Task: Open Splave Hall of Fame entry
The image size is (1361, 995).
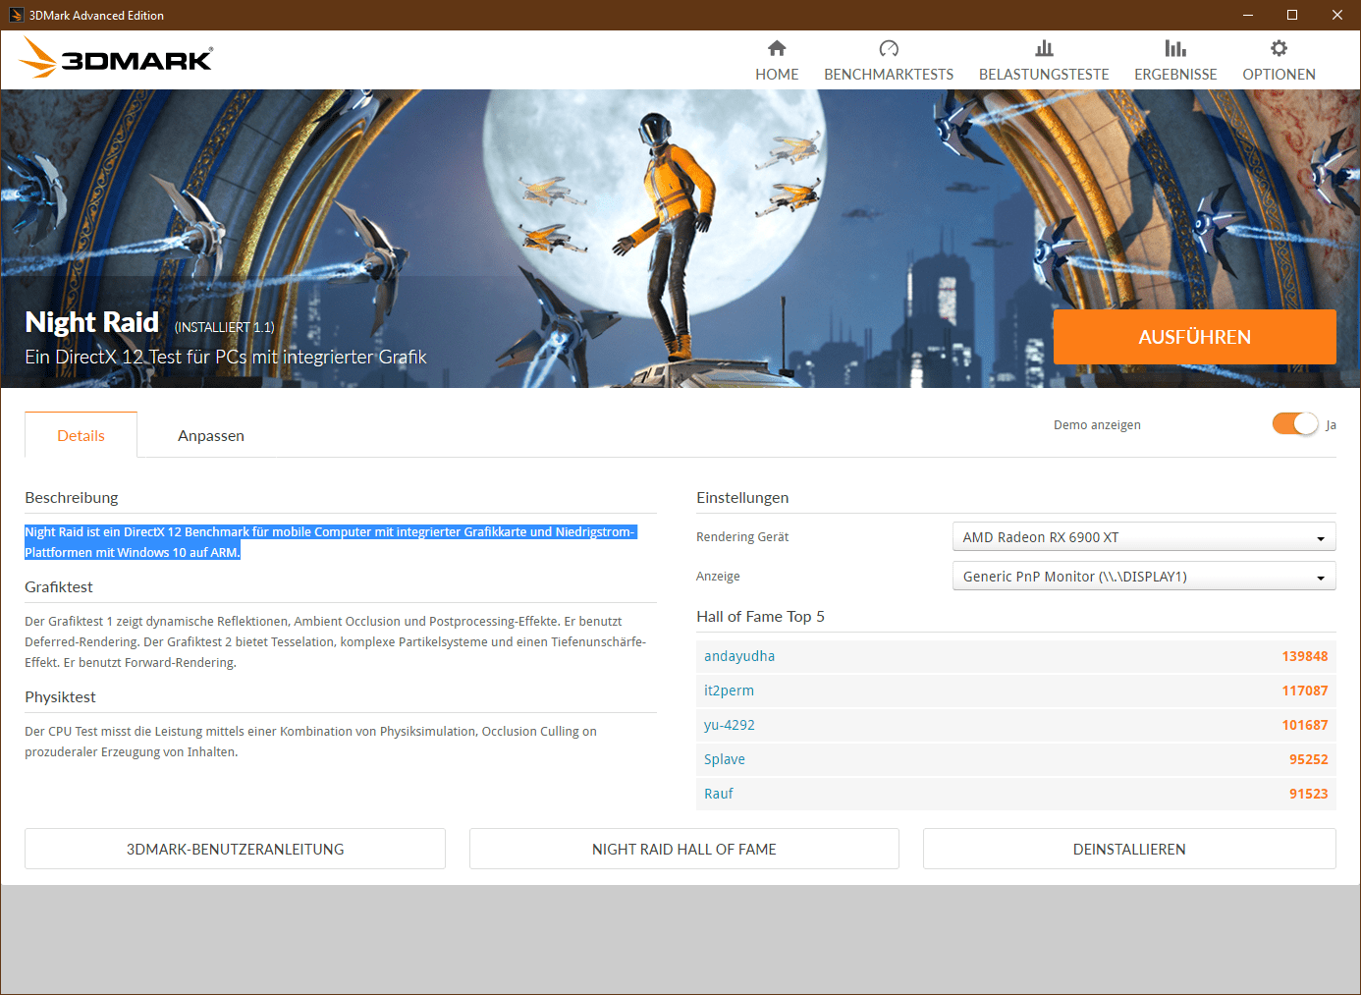Action: click(725, 759)
